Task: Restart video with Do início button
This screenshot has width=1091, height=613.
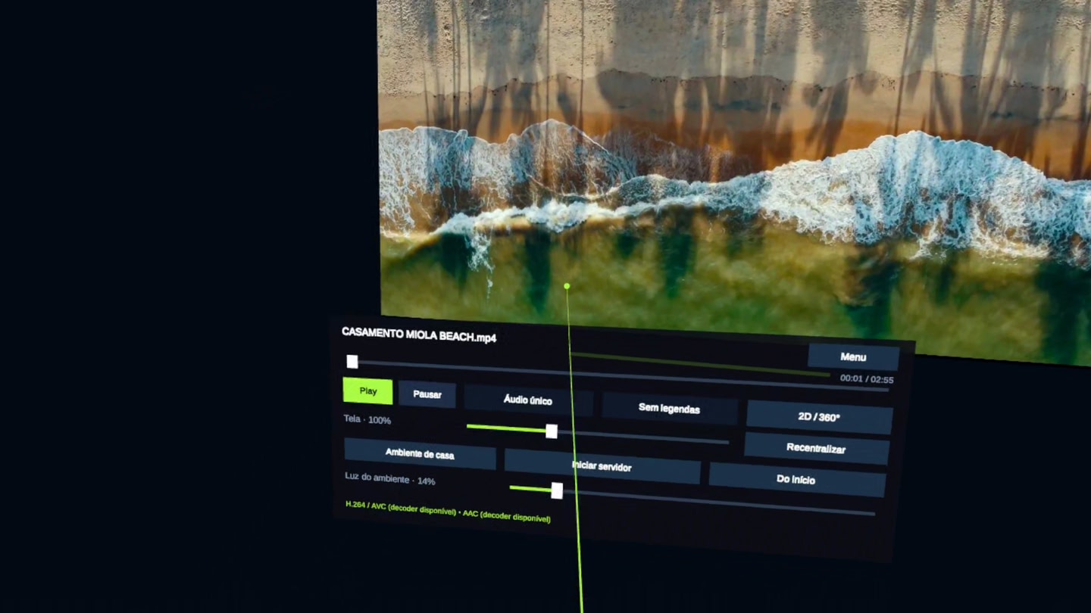Action: pyautogui.click(x=796, y=479)
